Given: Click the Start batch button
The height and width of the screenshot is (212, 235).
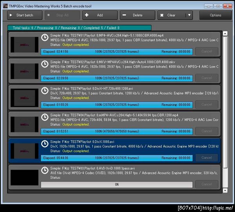Looking at the screenshot, I should tap(25, 15).
